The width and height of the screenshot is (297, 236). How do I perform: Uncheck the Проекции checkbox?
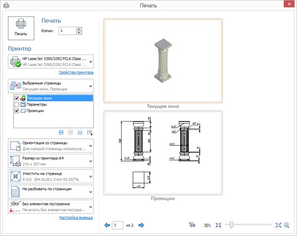(17, 111)
